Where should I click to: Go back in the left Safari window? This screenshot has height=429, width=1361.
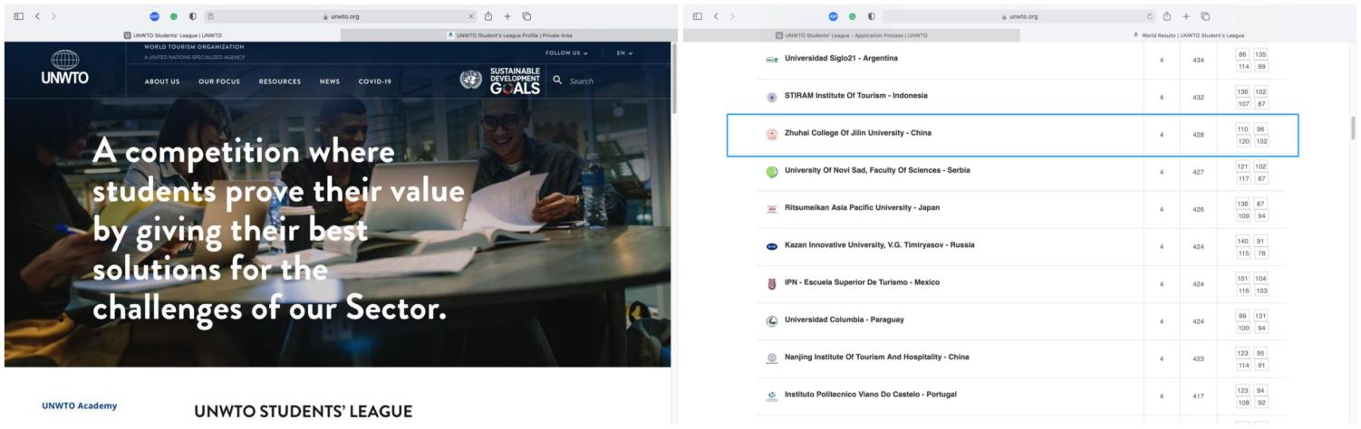(x=37, y=16)
